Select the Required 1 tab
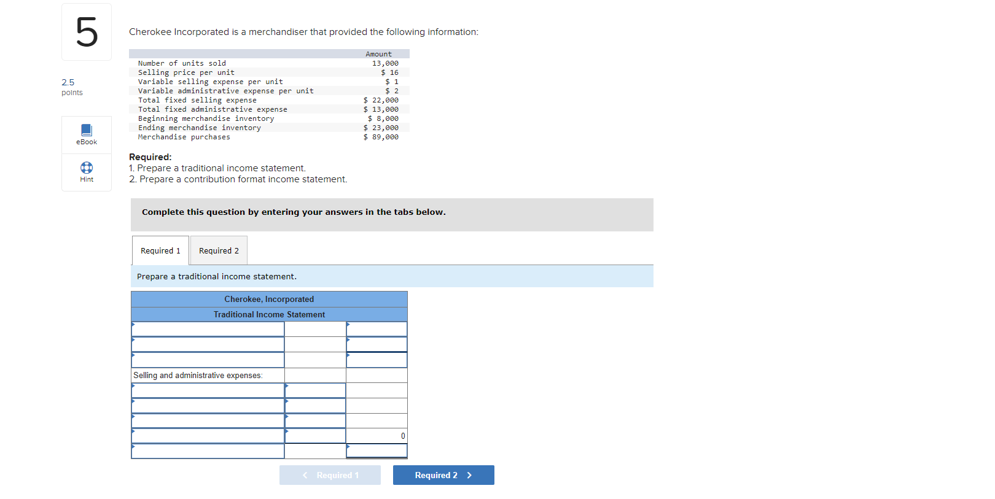This screenshot has height=499, width=995. click(x=160, y=250)
